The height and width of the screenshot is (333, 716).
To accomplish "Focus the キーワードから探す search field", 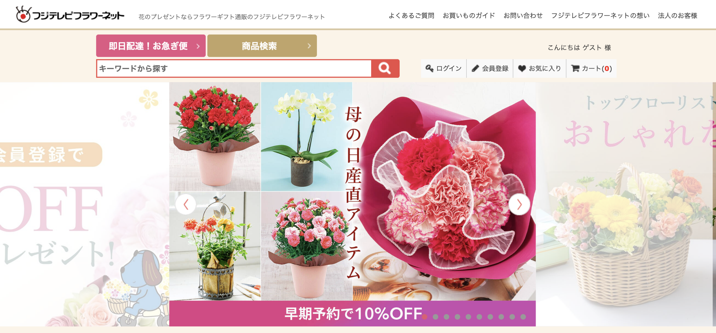I will 234,69.
